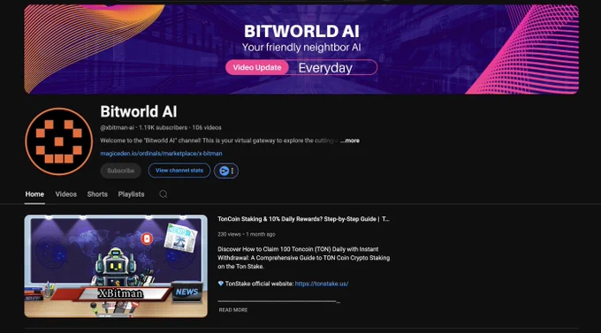Click the '106 videos' text
601x333 pixels.
click(207, 127)
